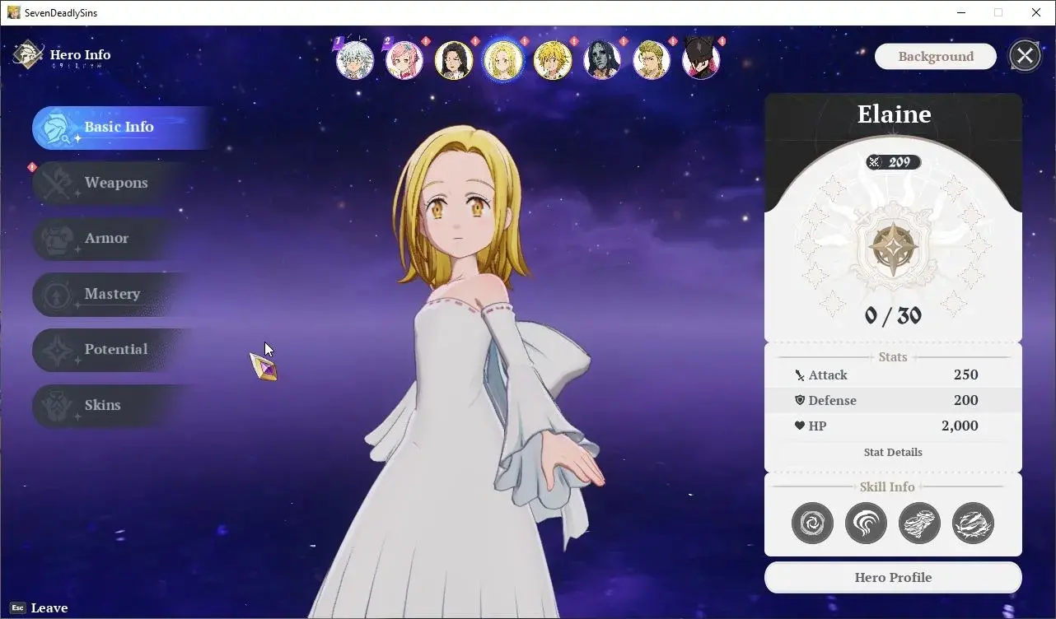Open the Mastery tab

[115, 294]
